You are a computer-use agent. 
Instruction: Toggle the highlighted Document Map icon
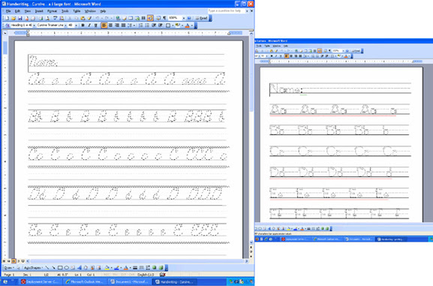[150, 18]
